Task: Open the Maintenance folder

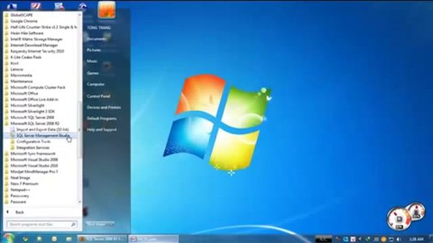Action: [x=22, y=81]
